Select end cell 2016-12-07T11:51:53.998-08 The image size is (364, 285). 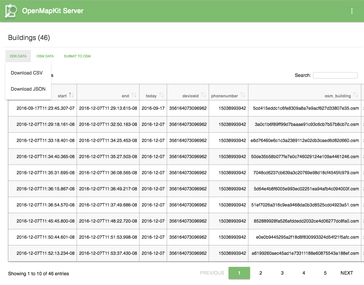click(x=108, y=237)
